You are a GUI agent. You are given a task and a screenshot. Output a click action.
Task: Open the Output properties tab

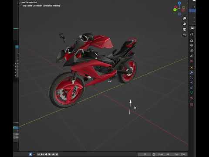[192, 46]
